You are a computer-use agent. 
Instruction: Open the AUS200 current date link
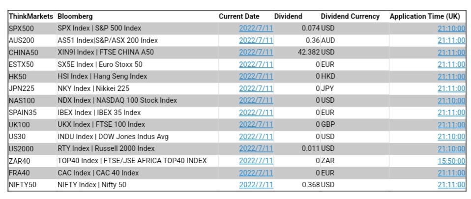(256, 40)
